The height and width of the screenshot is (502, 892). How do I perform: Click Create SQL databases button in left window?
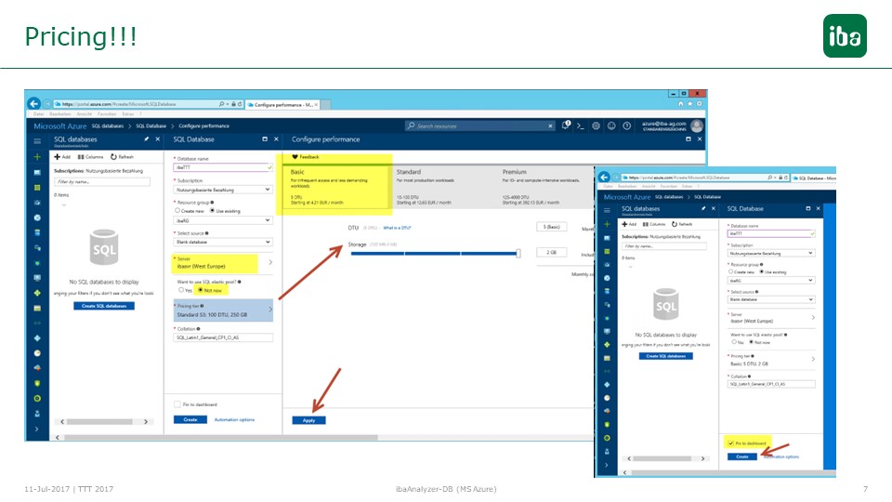(x=104, y=306)
